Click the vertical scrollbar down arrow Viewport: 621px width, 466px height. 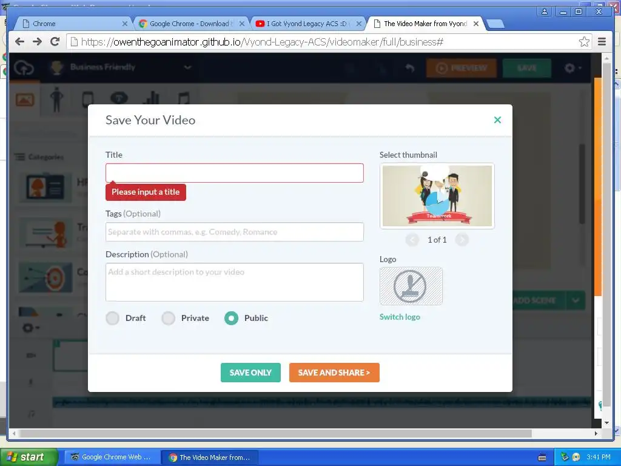(606, 423)
